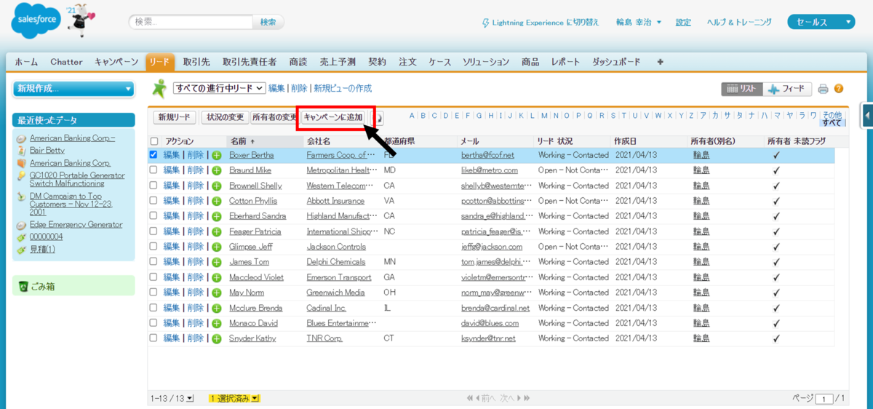
Task: Click the green plus icon for Monaco David
Action: [217, 323]
